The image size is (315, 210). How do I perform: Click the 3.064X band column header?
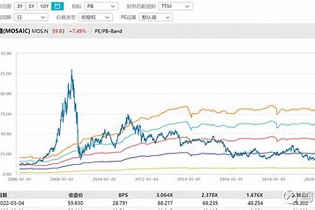click(x=164, y=194)
